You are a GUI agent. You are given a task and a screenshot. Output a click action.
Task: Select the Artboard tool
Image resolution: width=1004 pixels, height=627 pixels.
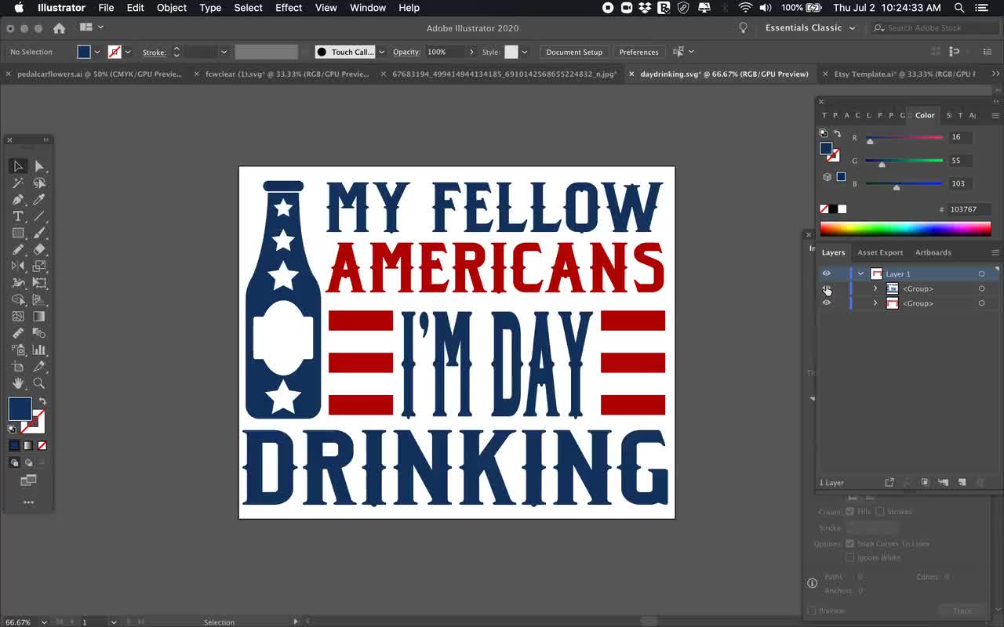18,367
